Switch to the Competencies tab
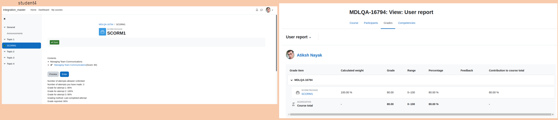The height and width of the screenshot is (120, 558). pyautogui.click(x=407, y=23)
